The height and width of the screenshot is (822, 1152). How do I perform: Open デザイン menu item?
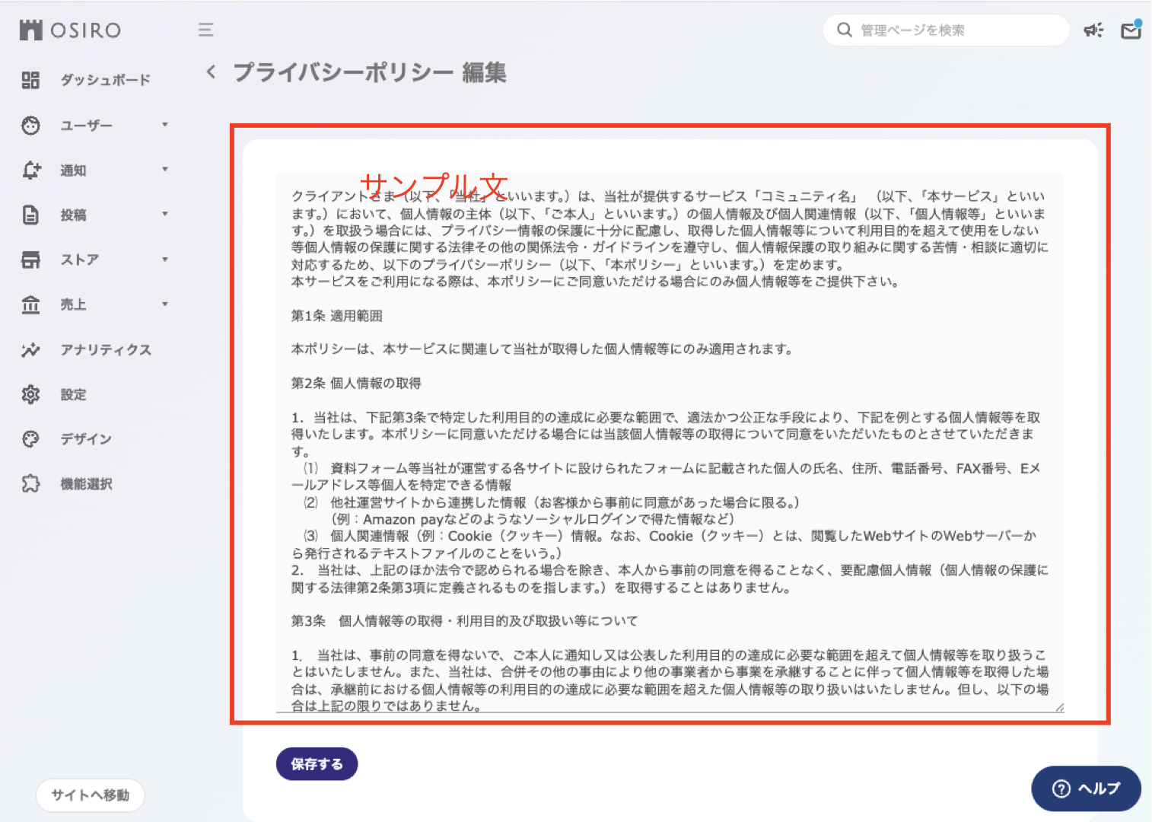click(x=85, y=439)
